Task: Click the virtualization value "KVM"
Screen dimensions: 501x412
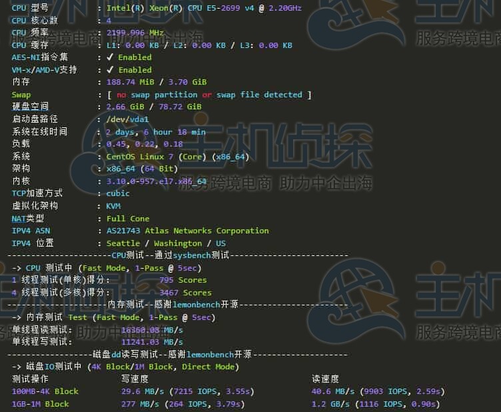Action: click(113, 206)
